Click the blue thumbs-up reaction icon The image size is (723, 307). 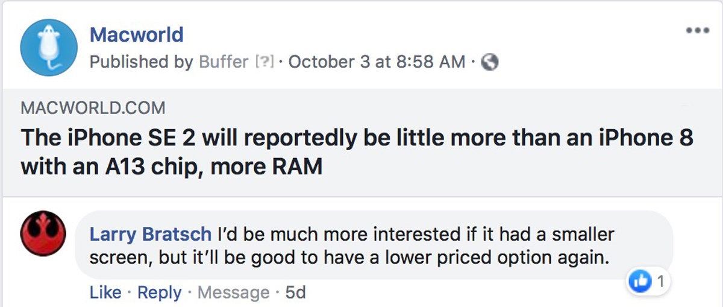pyautogui.click(x=640, y=281)
